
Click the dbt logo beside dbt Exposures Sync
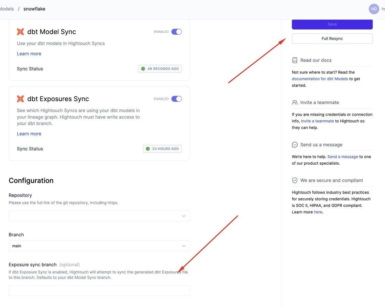click(x=21, y=99)
